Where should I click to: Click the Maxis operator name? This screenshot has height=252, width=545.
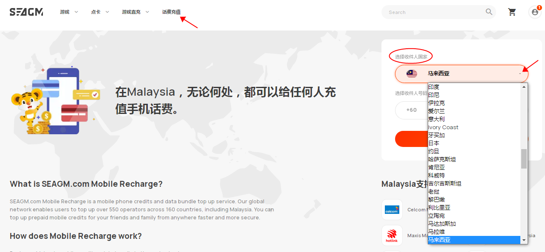coord(417,235)
